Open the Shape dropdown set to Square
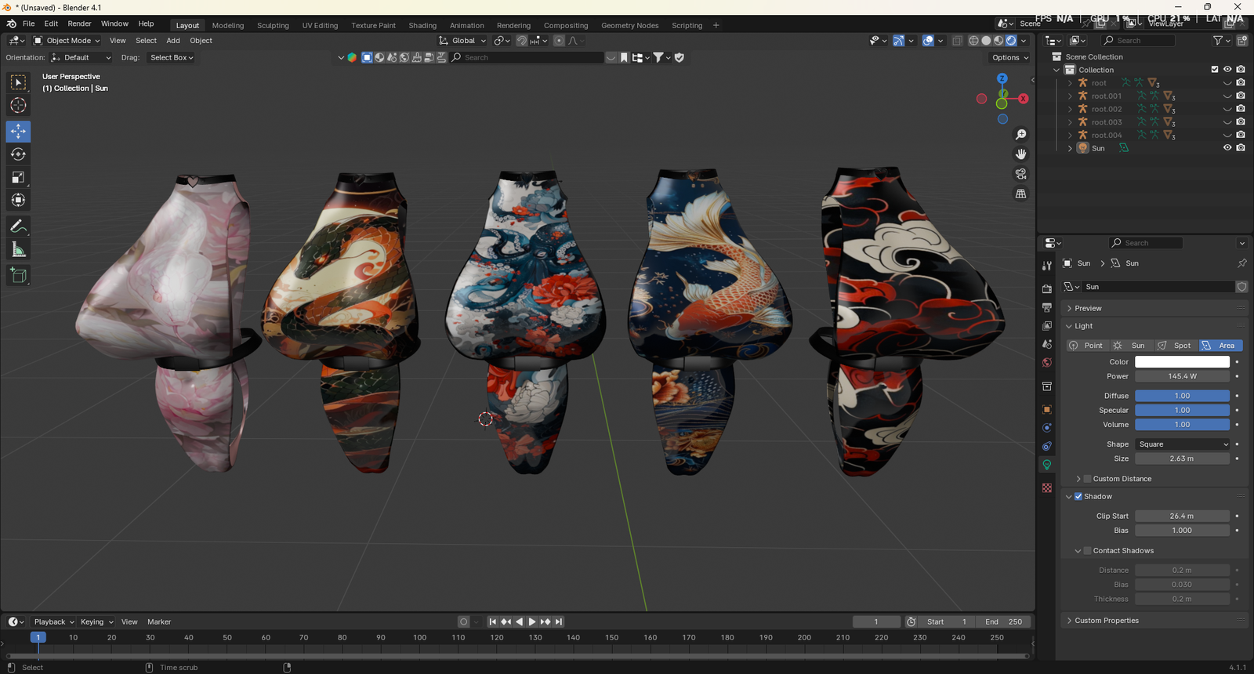This screenshot has height=674, width=1254. click(1182, 444)
